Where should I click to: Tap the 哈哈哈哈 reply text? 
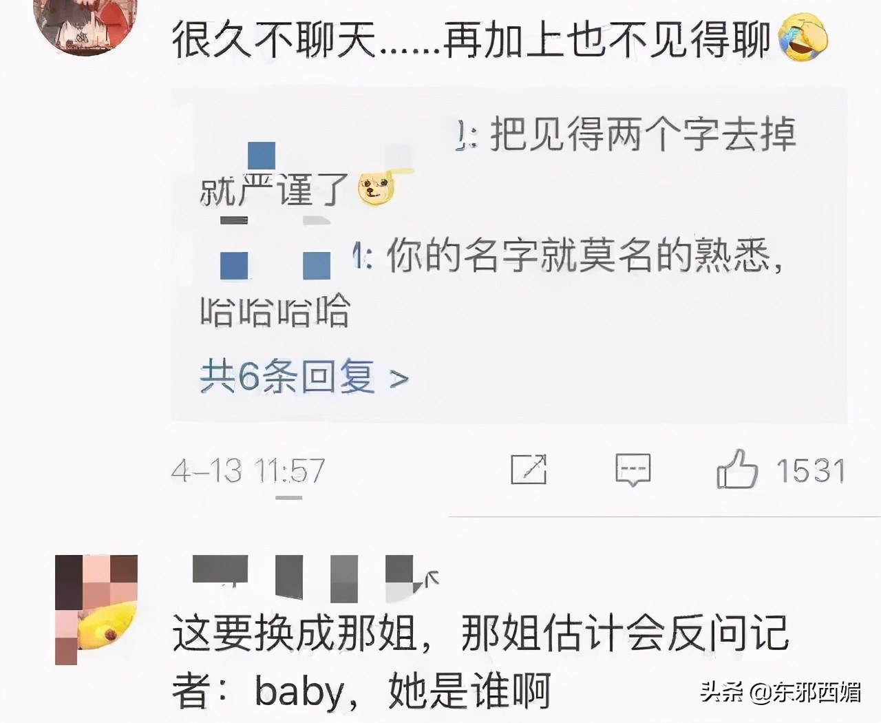[x=275, y=311]
